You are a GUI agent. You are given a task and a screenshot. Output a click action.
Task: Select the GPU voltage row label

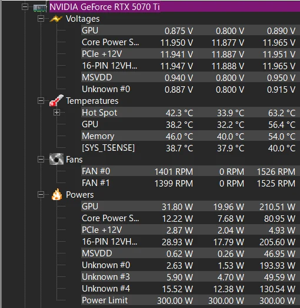[90, 31]
